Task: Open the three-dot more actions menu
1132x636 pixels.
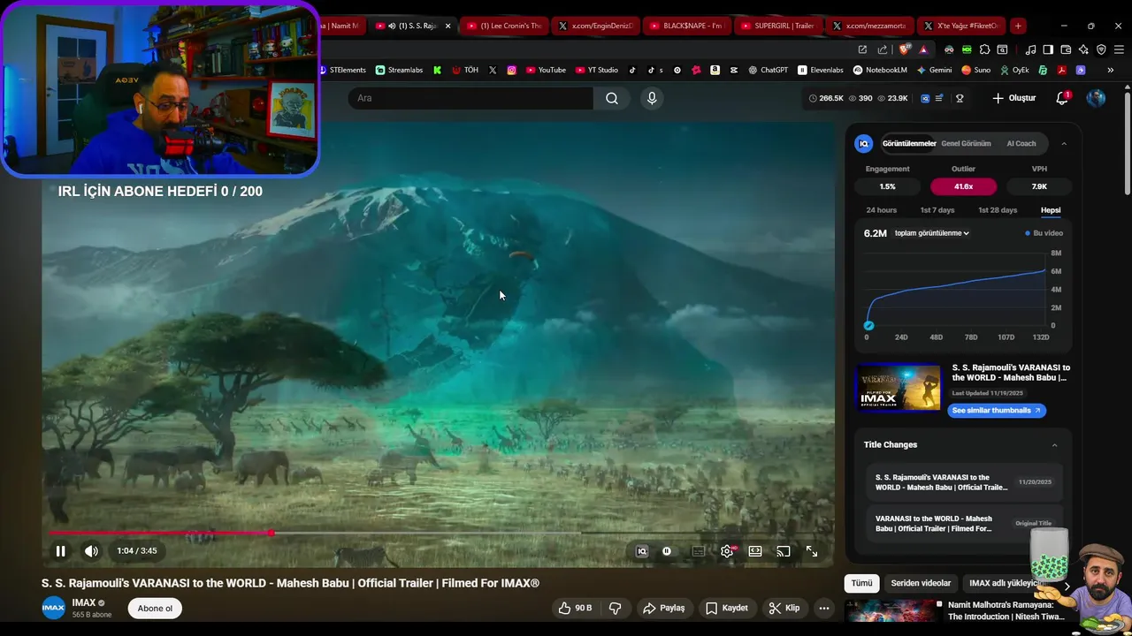Action: 824,608
